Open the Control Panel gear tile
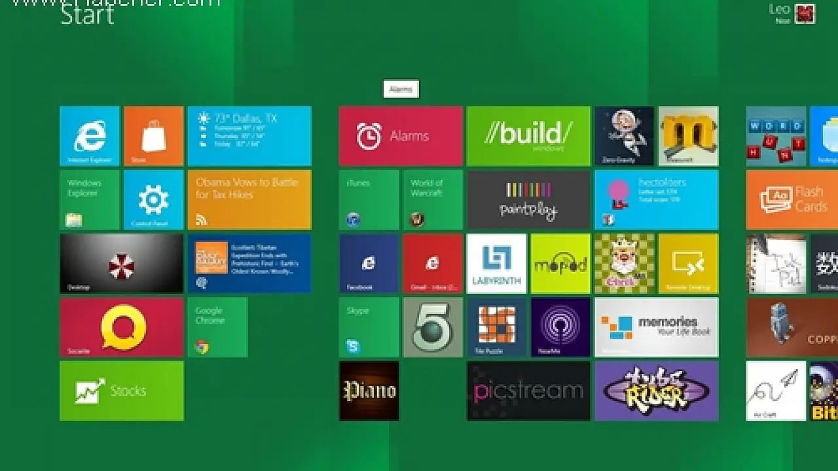Screen dimensions: 838x471 (x=153, y=200)
